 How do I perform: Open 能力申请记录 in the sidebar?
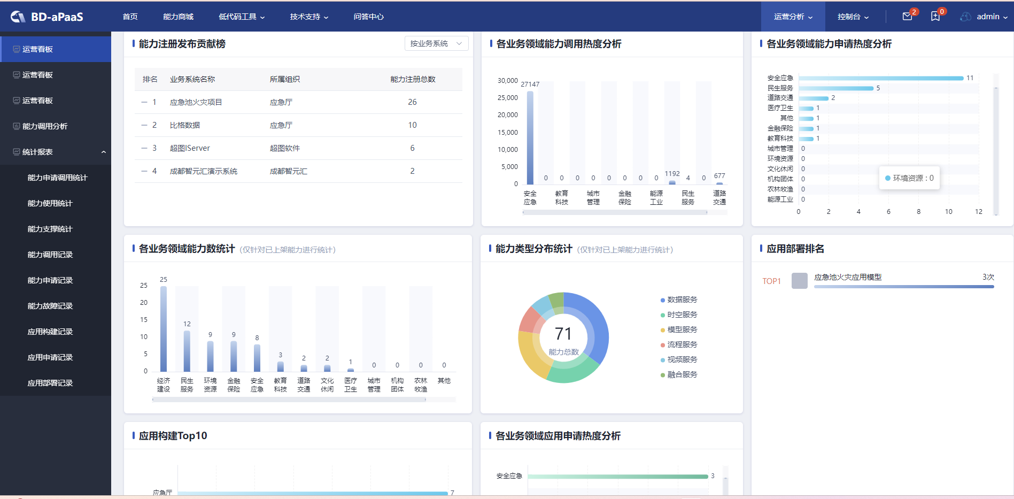click(x=56, y=280)
